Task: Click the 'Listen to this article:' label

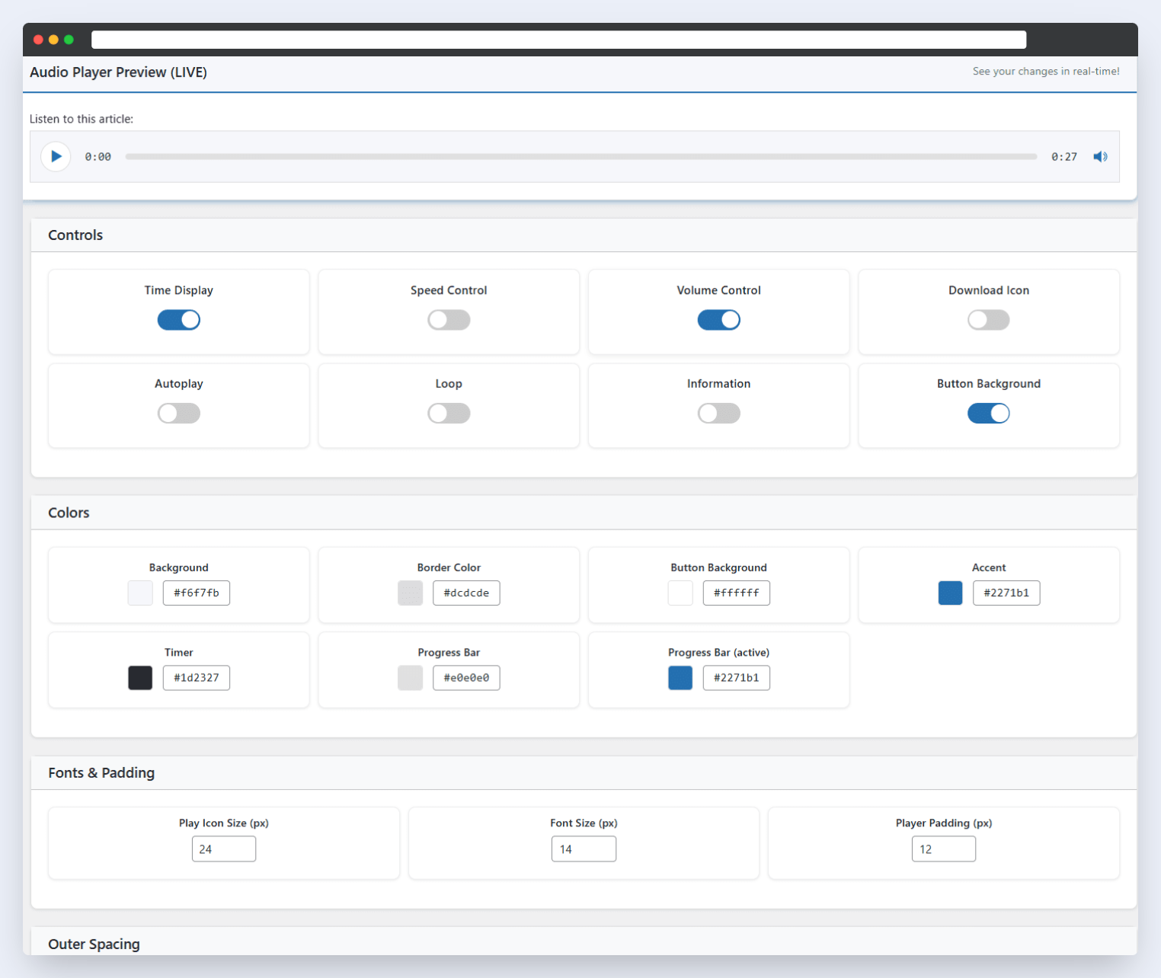Action: click(82, 119)
